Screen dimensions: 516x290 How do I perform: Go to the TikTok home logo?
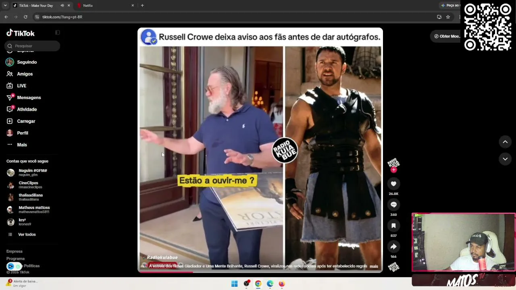click(x=21, y=33)
